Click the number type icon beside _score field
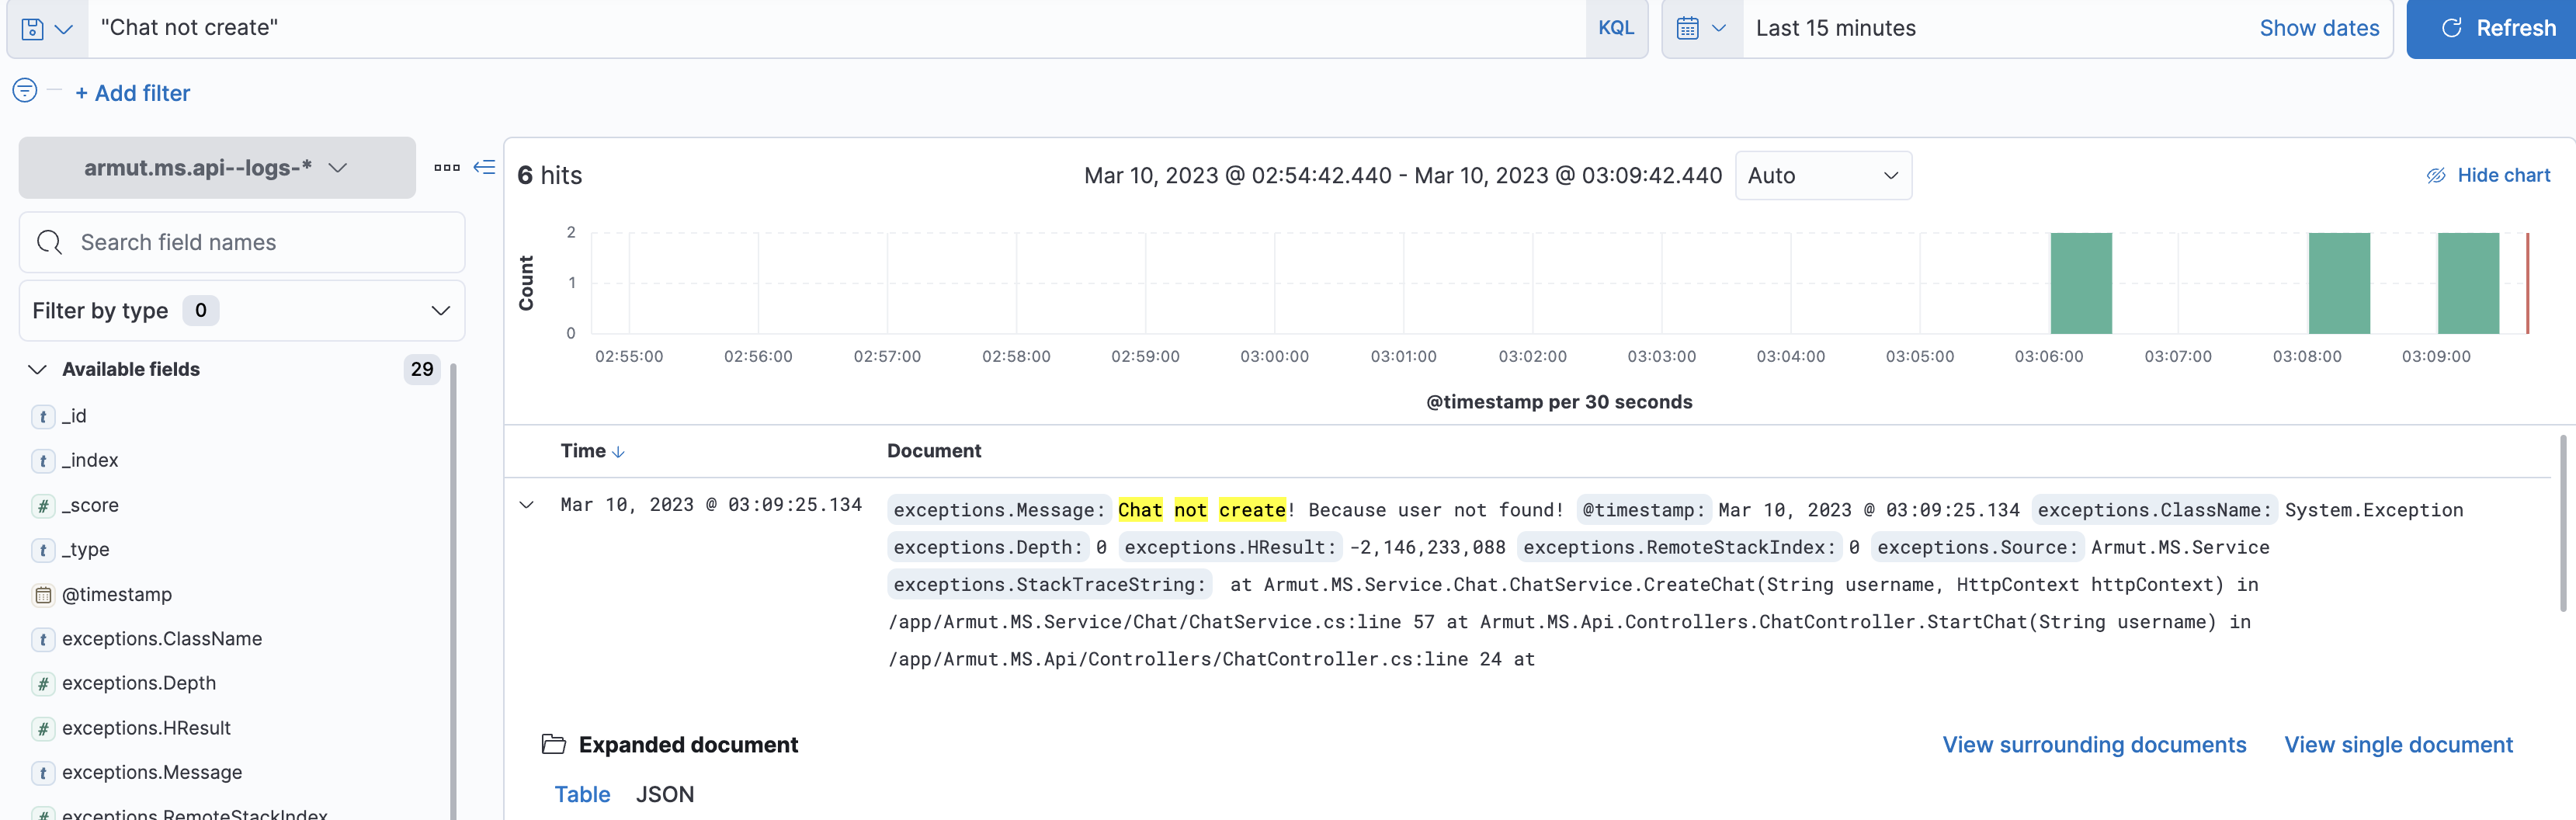 (x=43, y=505)
